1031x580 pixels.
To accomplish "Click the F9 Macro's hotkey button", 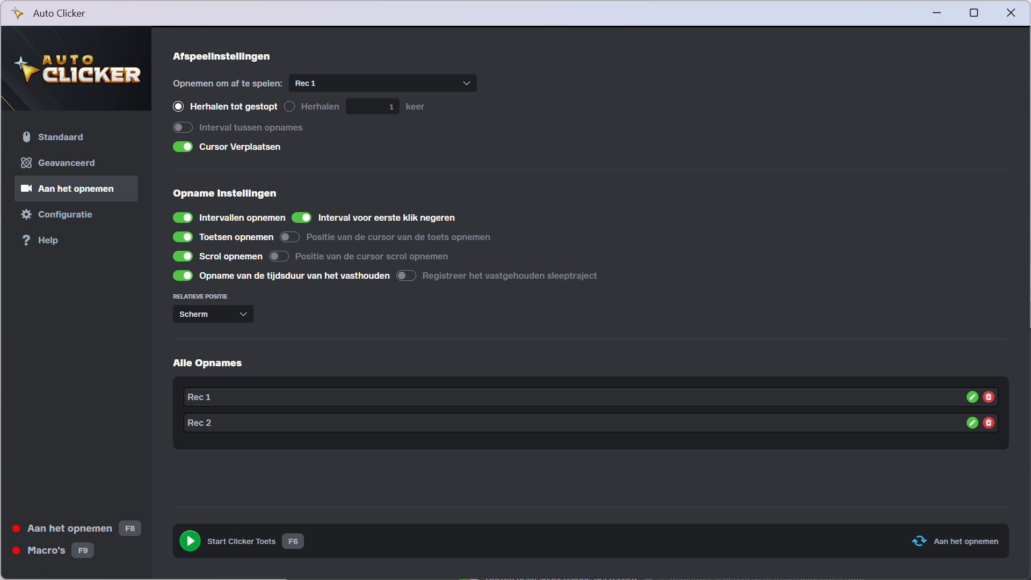I will [x=83, y=550].
